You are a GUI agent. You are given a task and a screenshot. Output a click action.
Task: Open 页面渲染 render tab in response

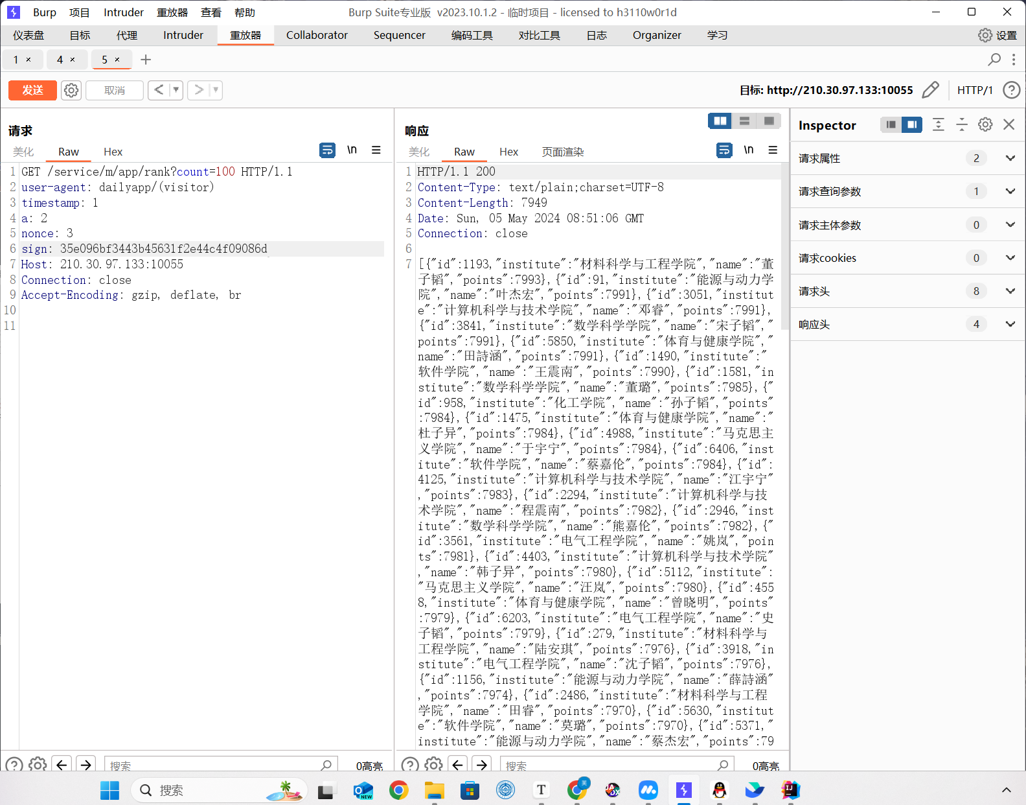[562, 152]
